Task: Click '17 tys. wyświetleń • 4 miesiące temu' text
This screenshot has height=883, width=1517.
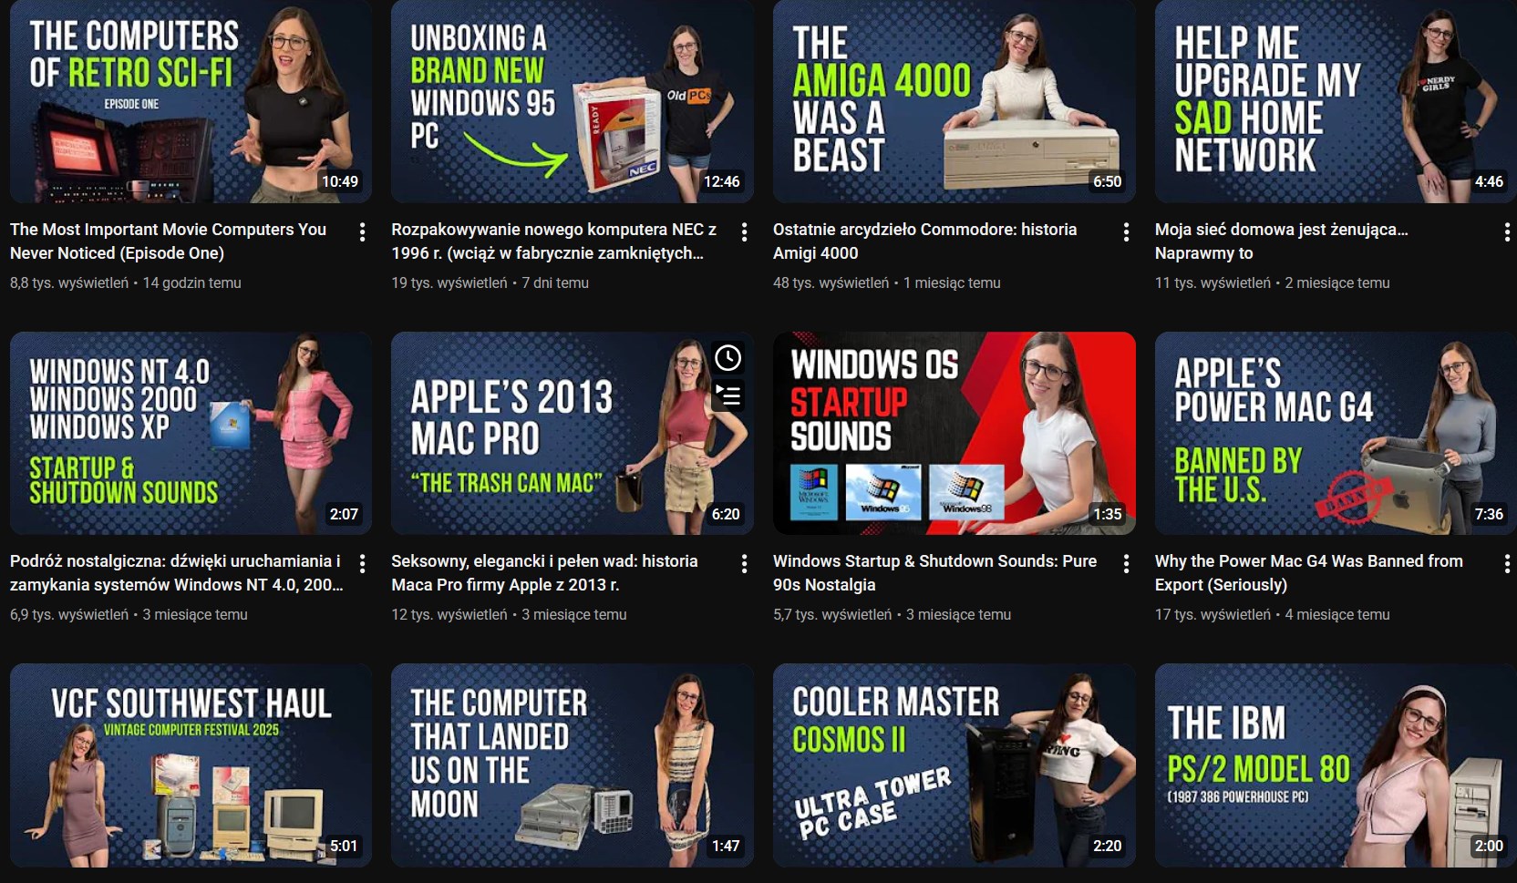Action: [1272, 615]
